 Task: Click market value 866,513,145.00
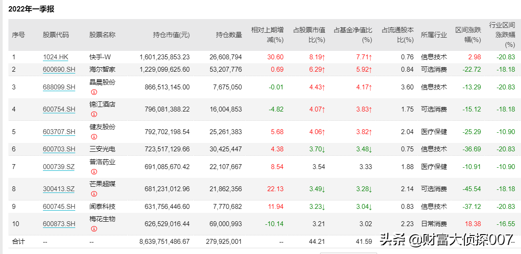pos(167,87)
